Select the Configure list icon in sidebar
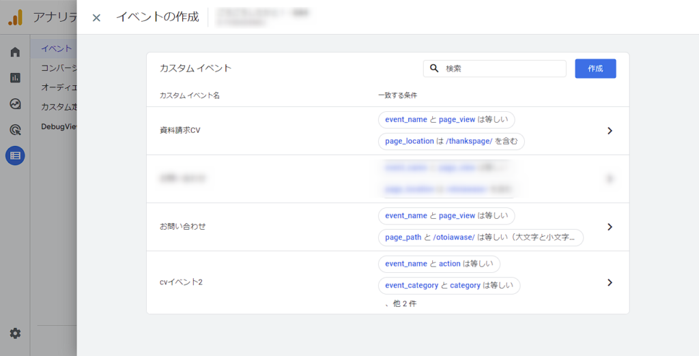This screenshot has height=356, width=699. click(15, 155)
